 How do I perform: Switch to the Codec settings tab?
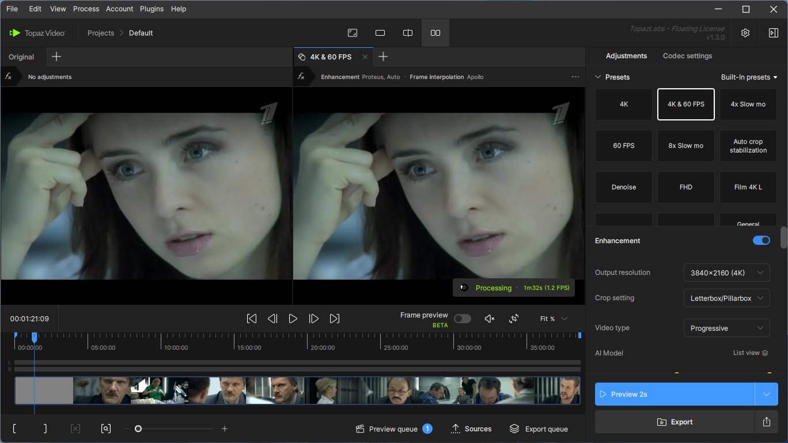[687, 56]
